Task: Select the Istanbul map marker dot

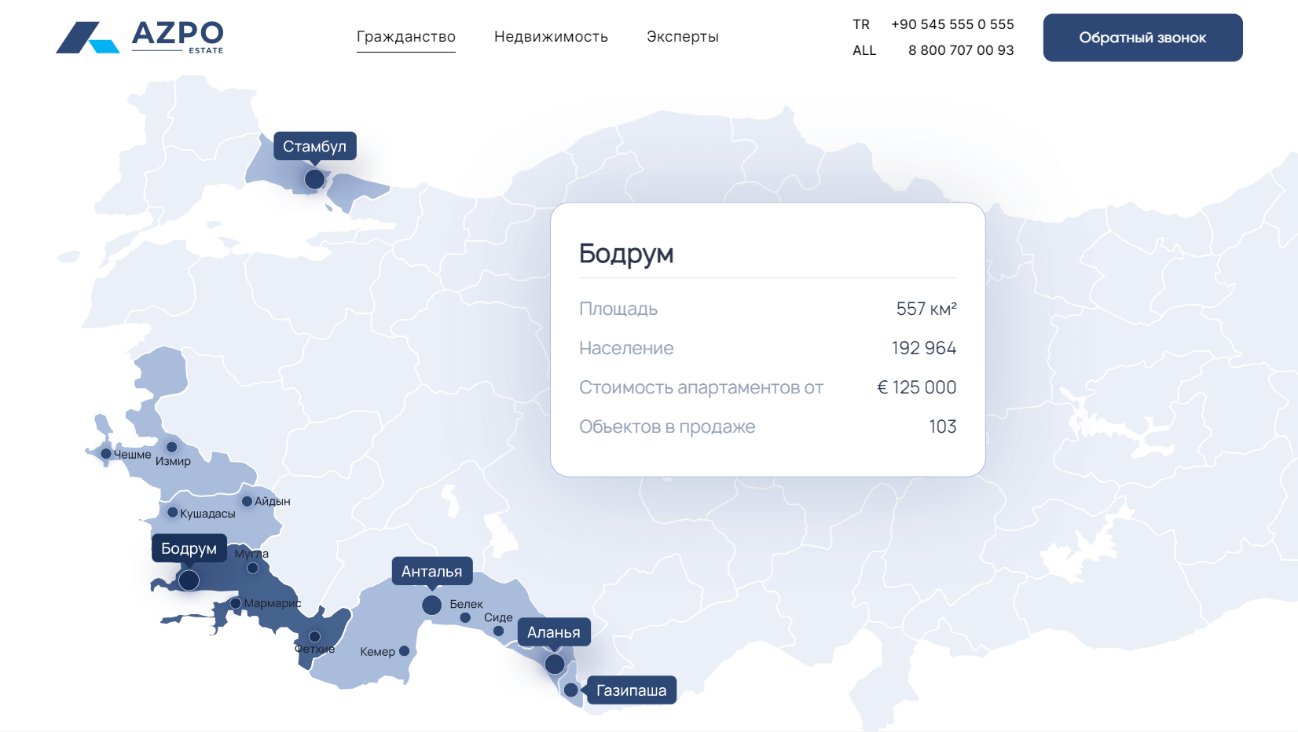Action: click(x=314, y=179)
